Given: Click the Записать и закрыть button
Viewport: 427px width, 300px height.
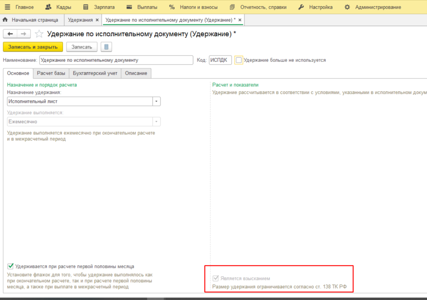Looking at the screenshot, I should tap(33, 47).
